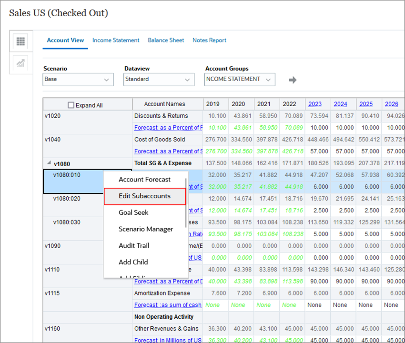Open the 2023 column header link
This screenshot has height=343, width=405.
314,104
